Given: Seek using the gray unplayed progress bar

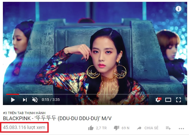Looking at the screenshot, I should pyautogui.click(x=101, y=94).
